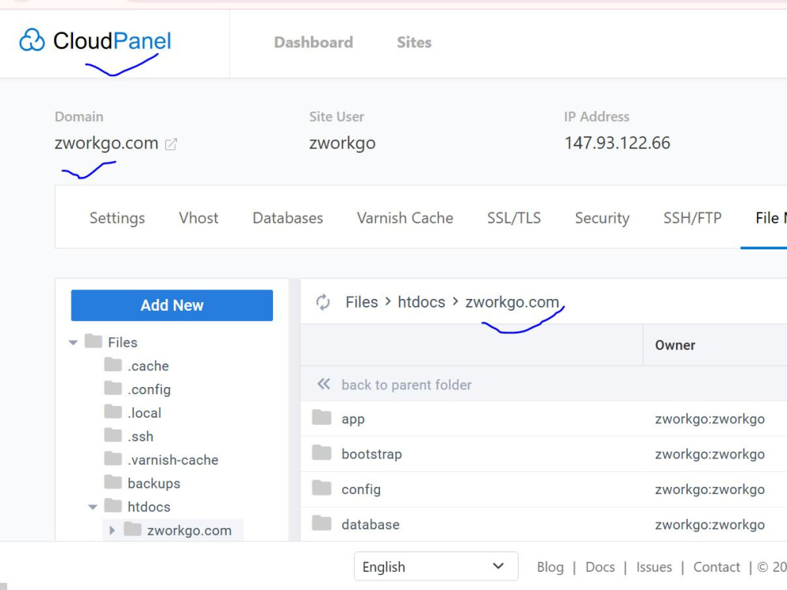The width and height of the screenshot is (787, 590).
Task: Switch to the Databases tab
Action: point(287,218)
